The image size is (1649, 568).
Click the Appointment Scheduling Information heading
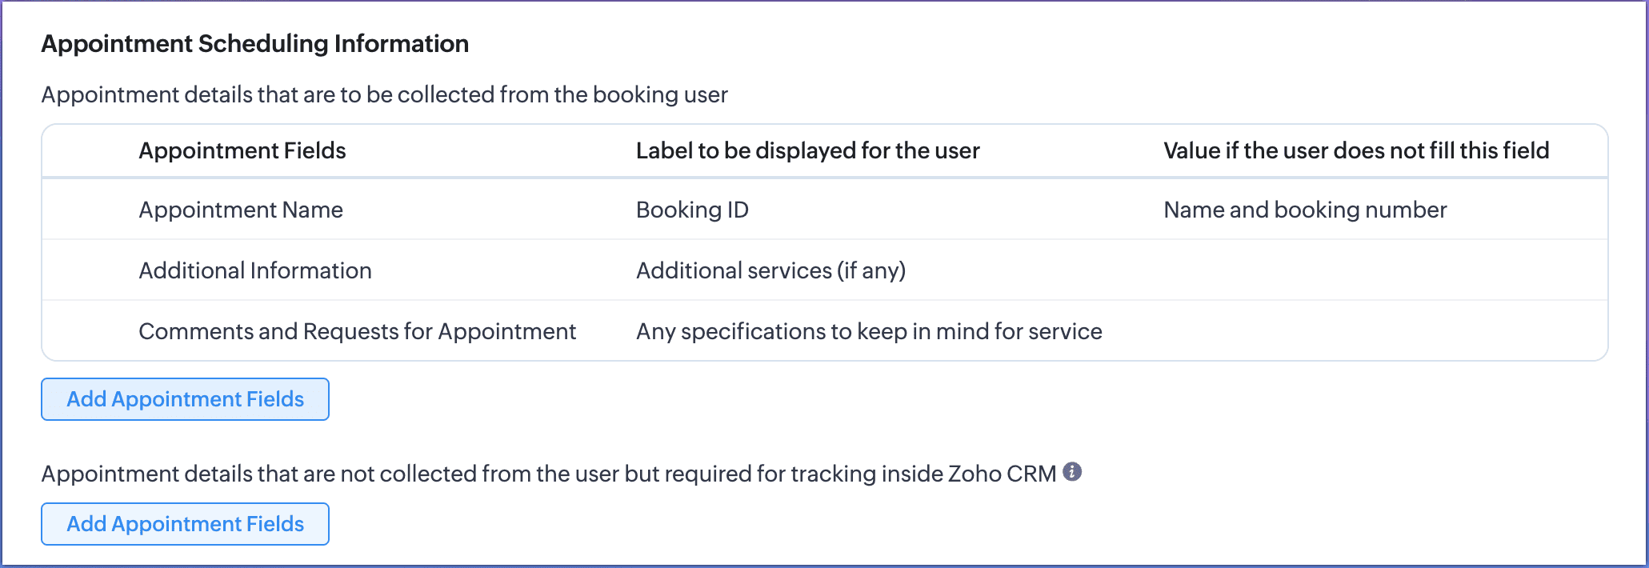(x=255, y=43)
